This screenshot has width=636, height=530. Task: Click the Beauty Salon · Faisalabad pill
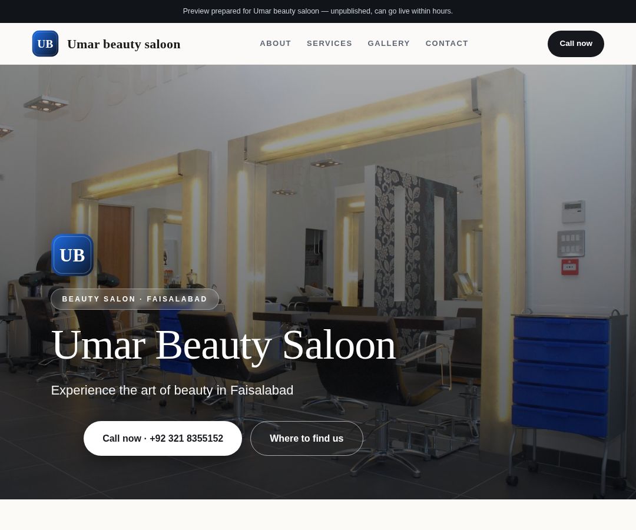(135, 299)
